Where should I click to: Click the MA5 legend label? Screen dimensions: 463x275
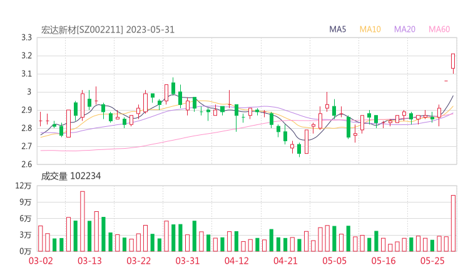pos(337,29)
